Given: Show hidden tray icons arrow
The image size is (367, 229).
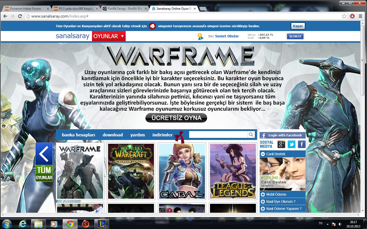Looking at the screenshot, I should [x=327, y=224].
